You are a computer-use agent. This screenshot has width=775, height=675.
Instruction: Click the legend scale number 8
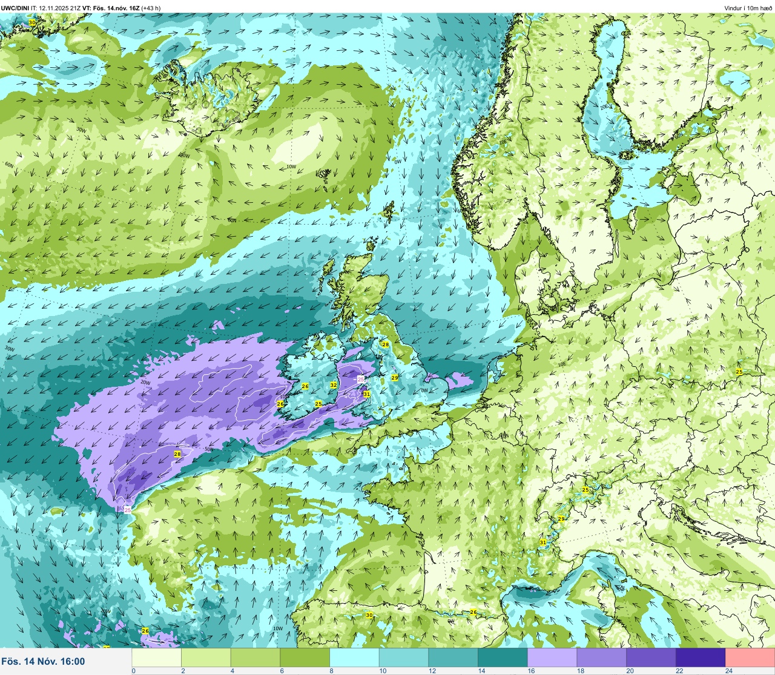tap(332, 670)
